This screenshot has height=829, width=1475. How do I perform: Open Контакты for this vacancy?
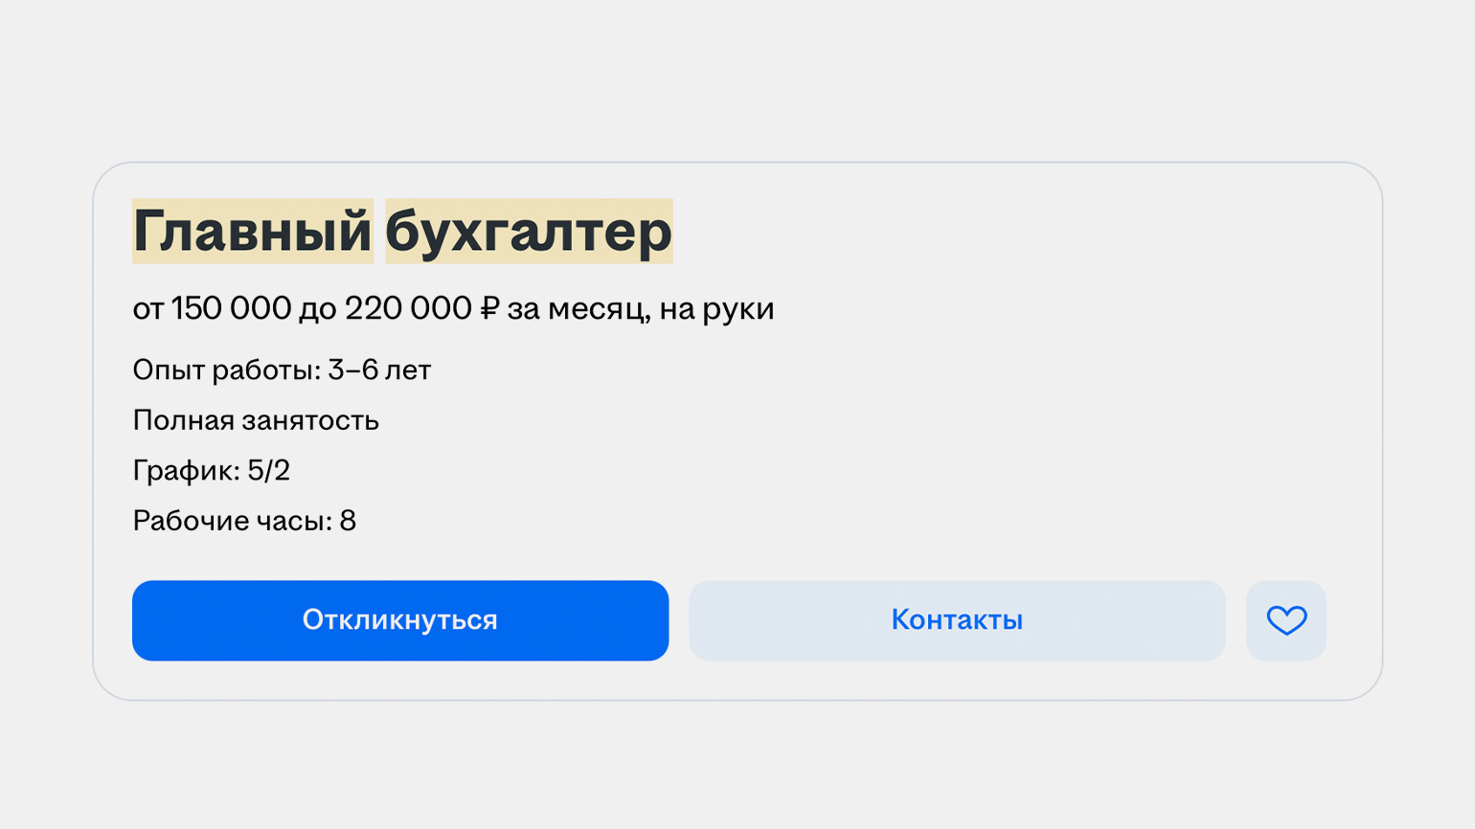tap(957, 620)
